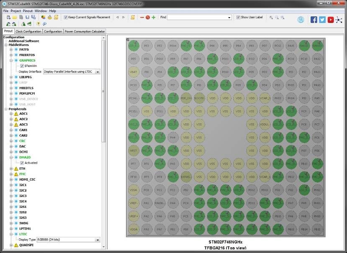Viewport: 347px width, 253px height.
Task: Click the pin search magnifier icon
Action: 44,24
